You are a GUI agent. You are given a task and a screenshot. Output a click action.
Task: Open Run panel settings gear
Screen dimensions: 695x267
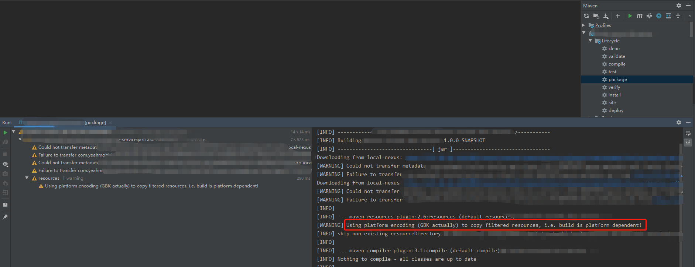pyautogui.click(x=679, y=122)
